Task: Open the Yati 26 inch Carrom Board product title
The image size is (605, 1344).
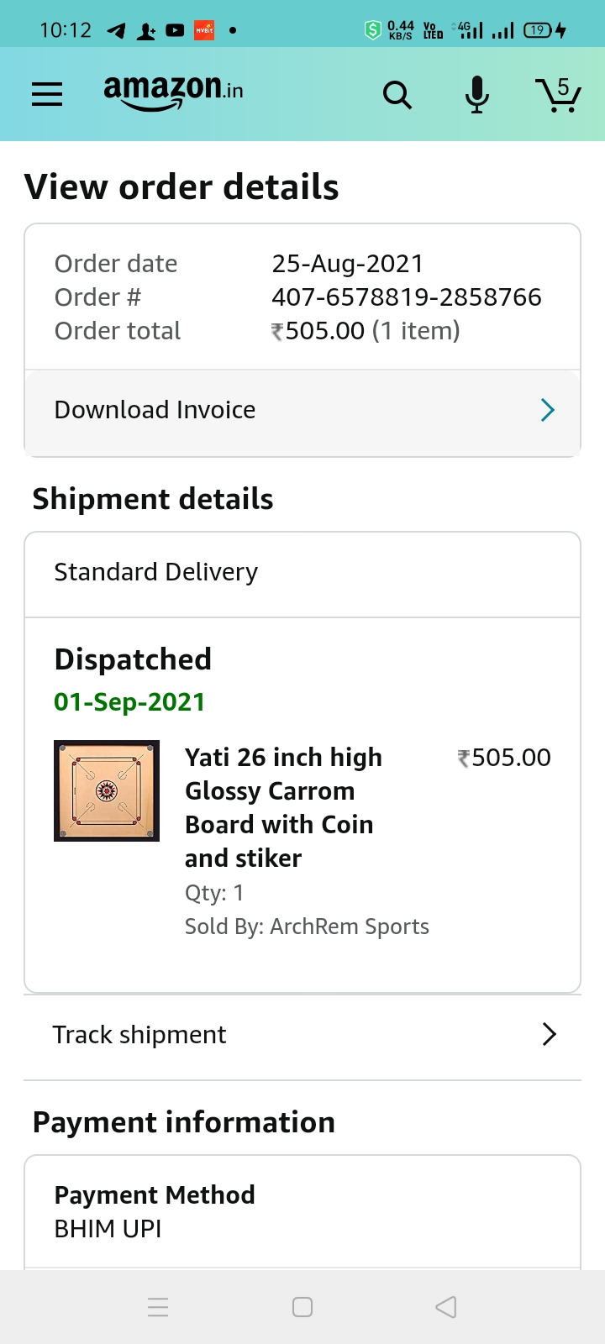Action: coord(282,807)
